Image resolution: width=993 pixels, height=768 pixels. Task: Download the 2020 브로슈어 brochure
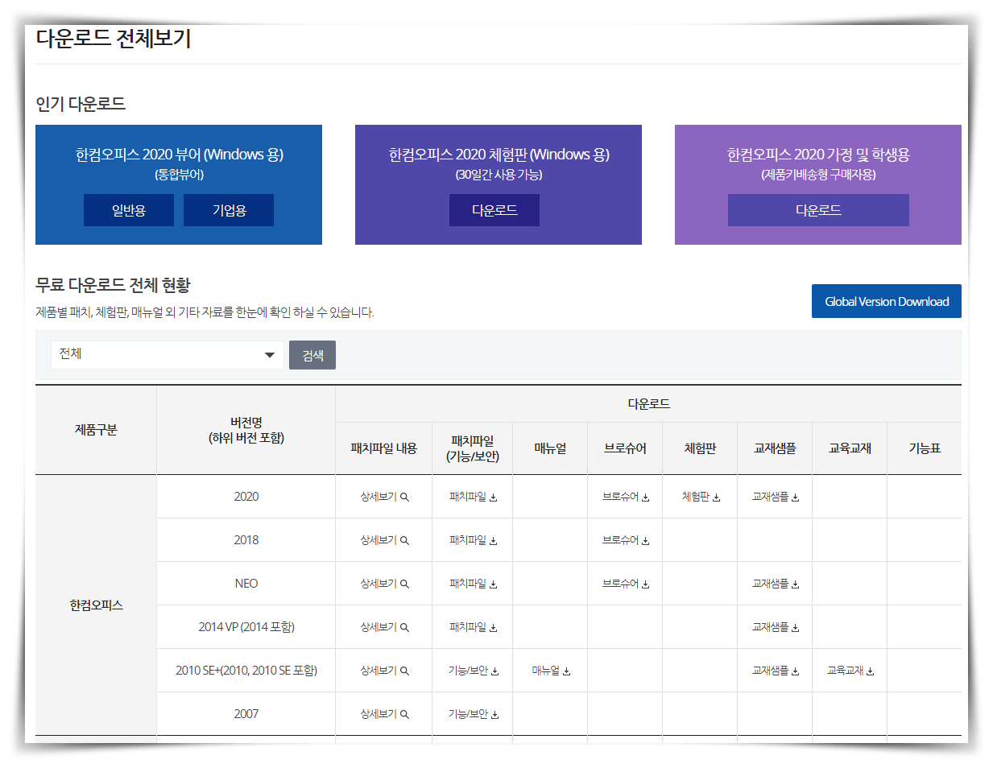click(624, 496)
